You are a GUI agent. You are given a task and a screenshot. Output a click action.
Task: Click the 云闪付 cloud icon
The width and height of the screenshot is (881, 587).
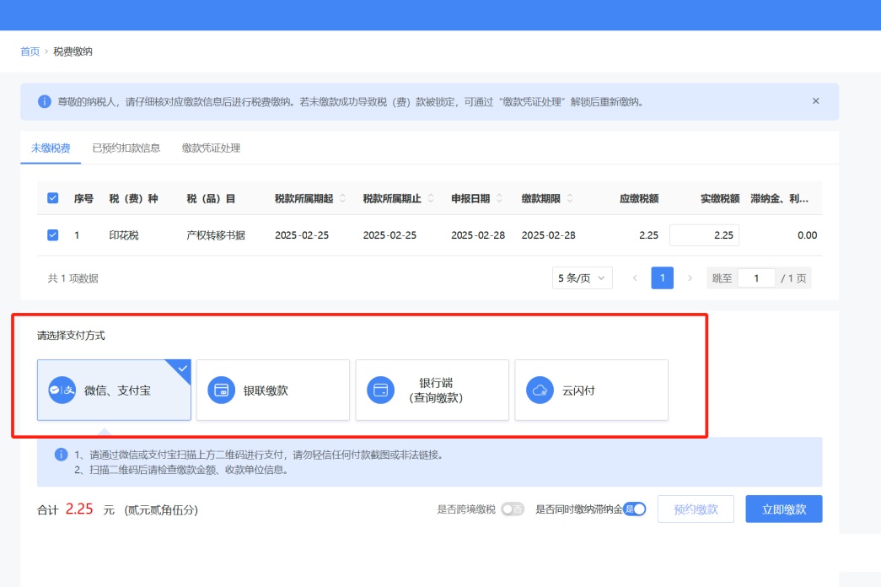pos(540,390)
